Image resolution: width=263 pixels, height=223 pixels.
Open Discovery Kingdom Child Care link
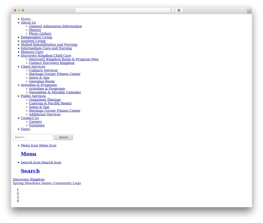click(x=46, y=55)
